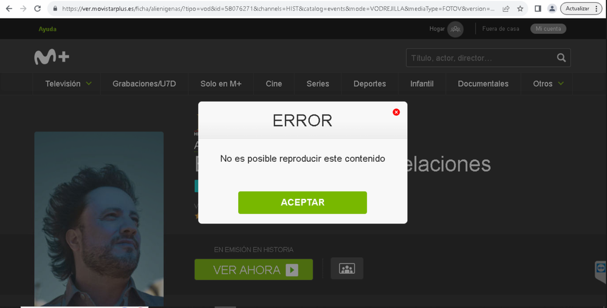This screenshot has width=607, height=308.
Task: Open Grabaciones/U7D section
Action: tap(144, 84)
